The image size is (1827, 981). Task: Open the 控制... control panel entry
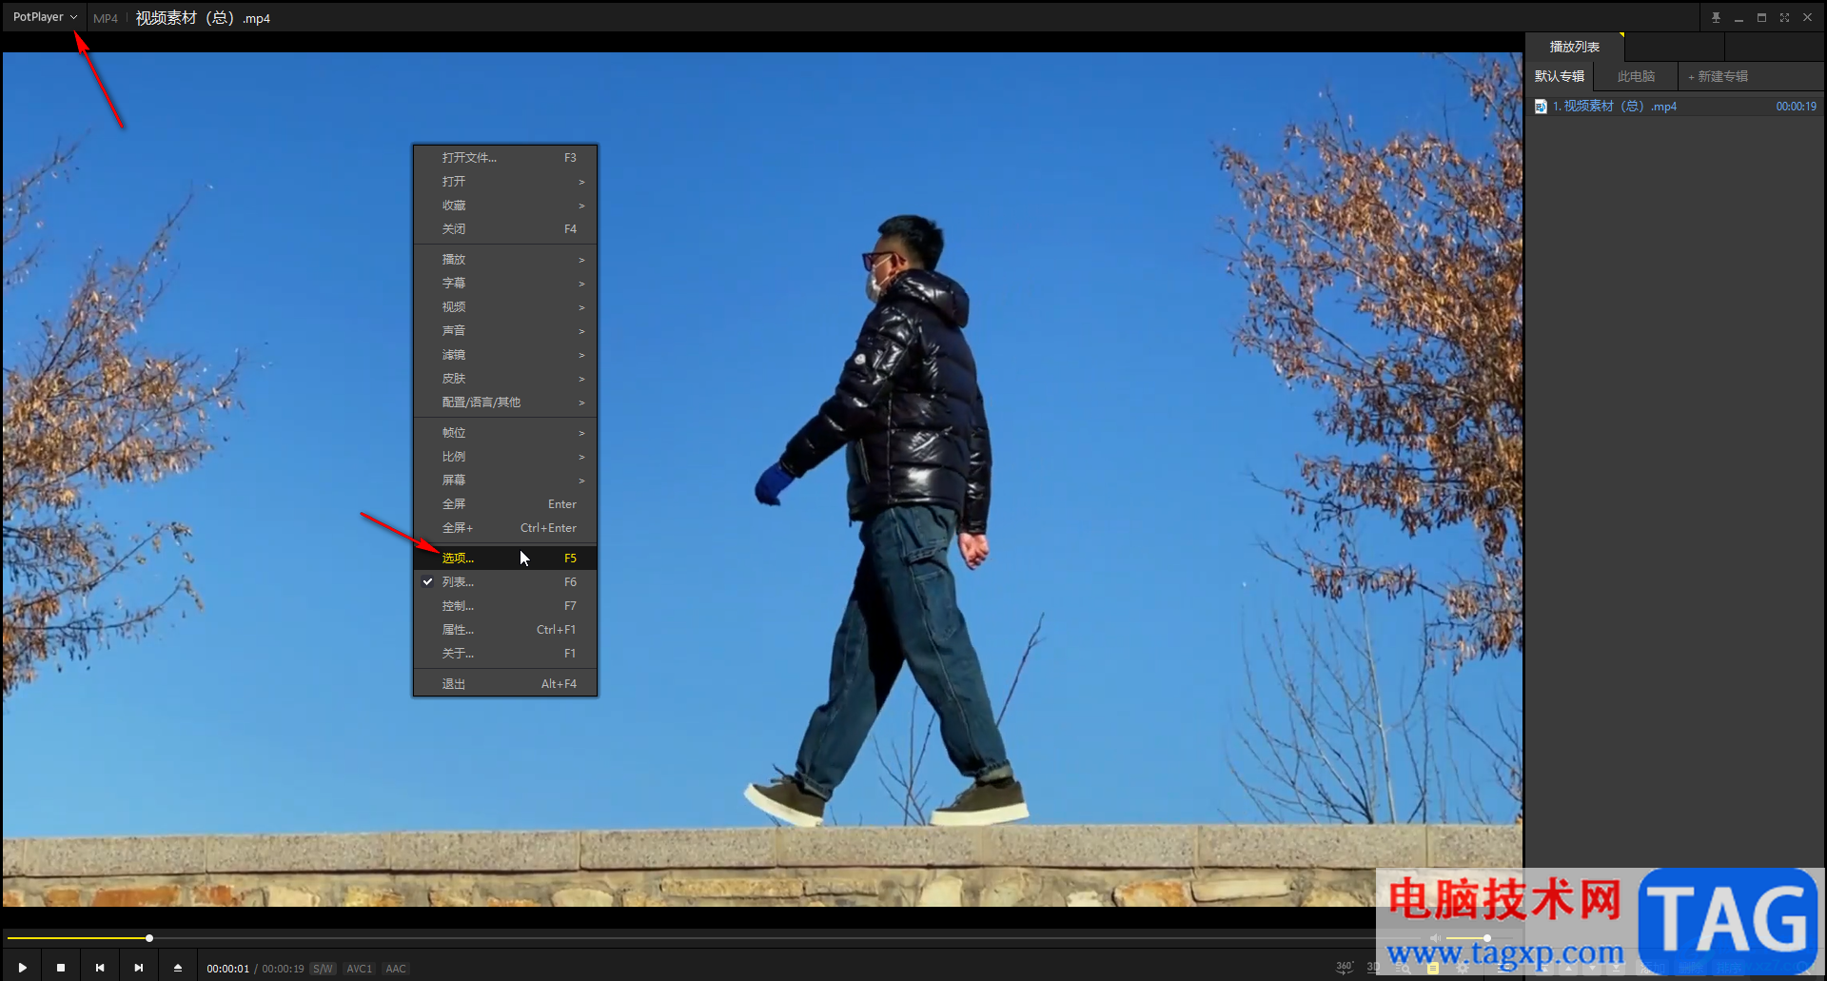[505, 606]
